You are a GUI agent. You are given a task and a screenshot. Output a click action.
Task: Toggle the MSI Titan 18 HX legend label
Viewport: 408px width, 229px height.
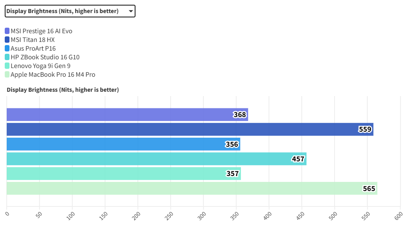coord(33,40)
